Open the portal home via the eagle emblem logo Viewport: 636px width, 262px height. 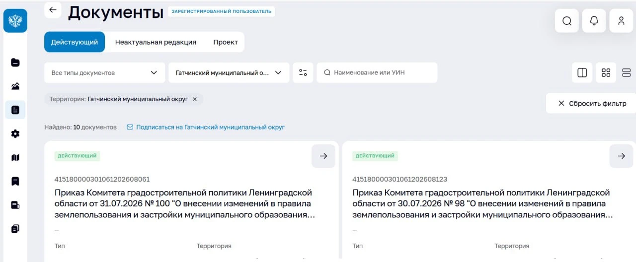point(15,21)
